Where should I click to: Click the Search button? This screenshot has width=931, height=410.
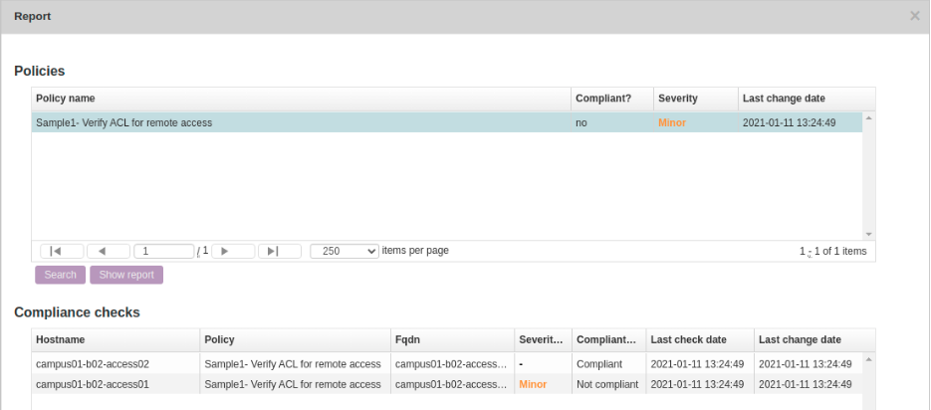coord(60,275)
